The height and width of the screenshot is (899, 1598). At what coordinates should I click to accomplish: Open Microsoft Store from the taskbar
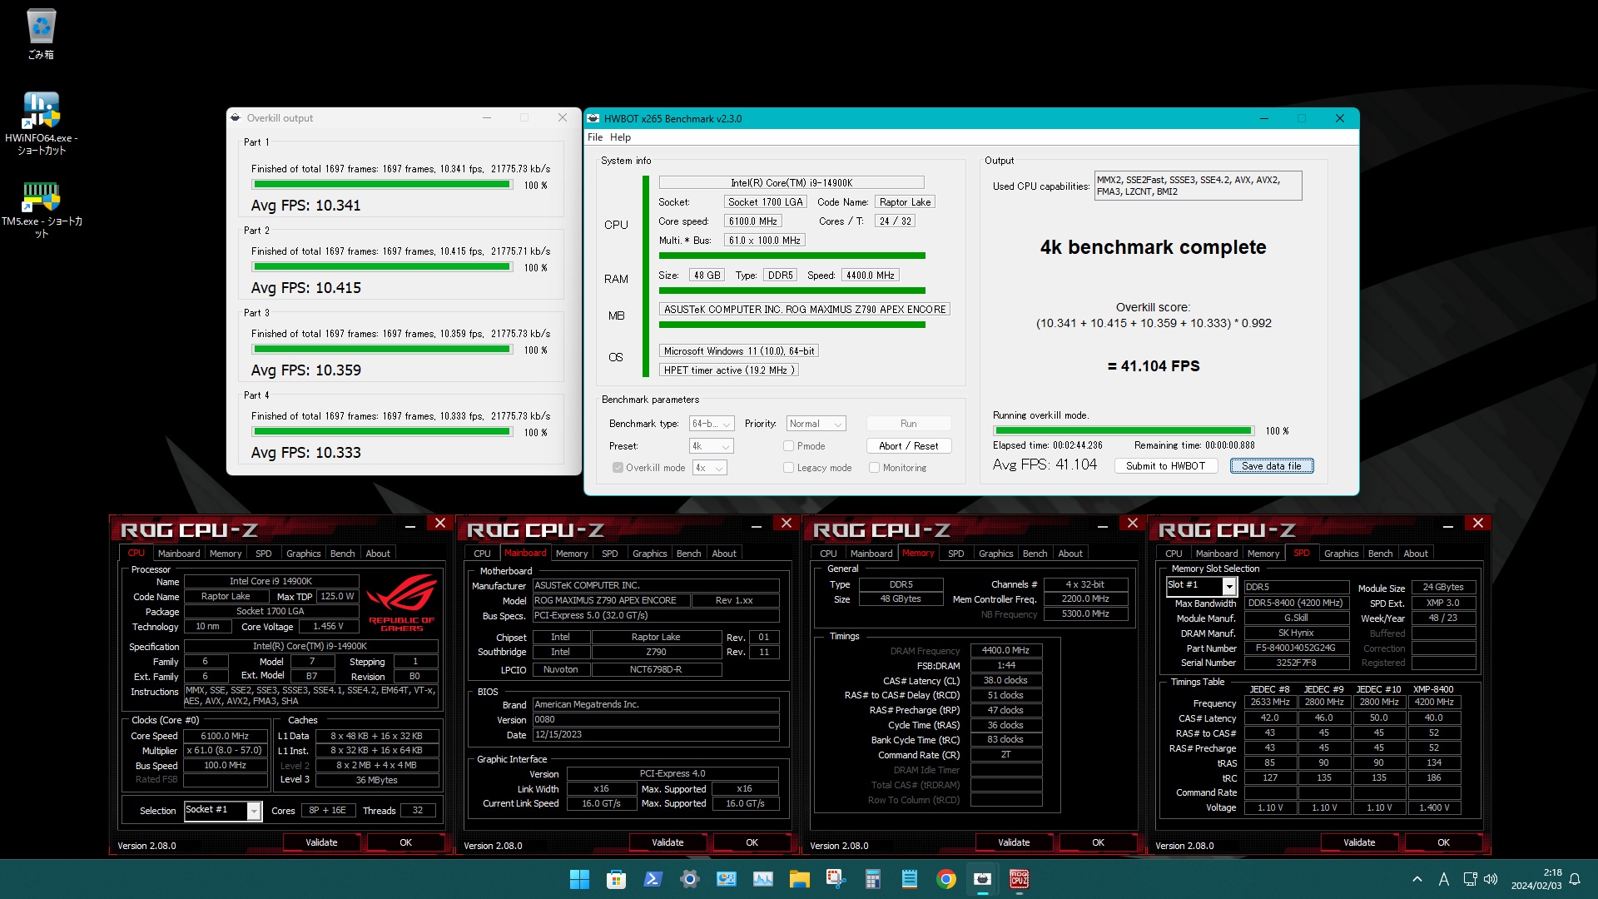coord(616,879)
